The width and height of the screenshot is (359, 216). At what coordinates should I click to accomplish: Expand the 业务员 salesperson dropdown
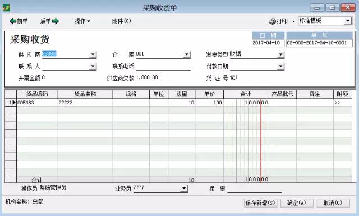(x=184, y=189)
